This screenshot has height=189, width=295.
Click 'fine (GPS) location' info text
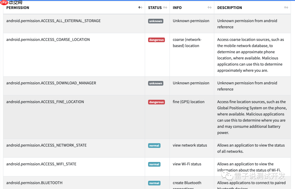(x=188, y=102)
